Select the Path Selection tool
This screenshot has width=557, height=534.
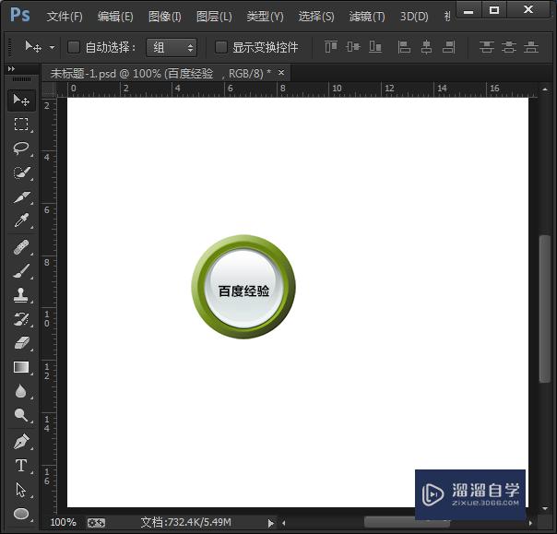coord(21,490)
